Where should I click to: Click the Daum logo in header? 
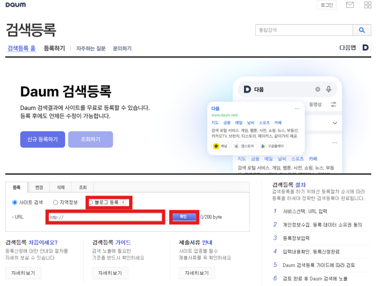[x=16, y=5]
